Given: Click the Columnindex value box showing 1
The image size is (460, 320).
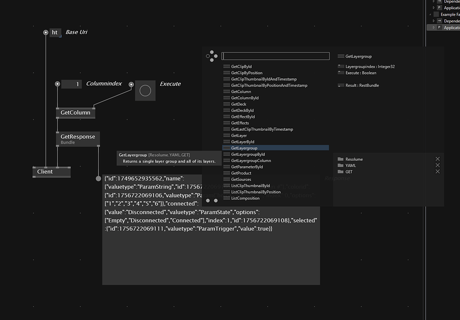Looking at the screenshot, I should [x=71, y=84].
